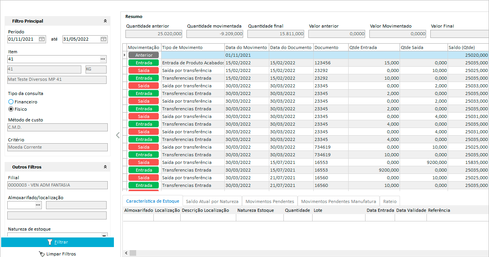
Task: Sort by Qtde Saída column header
Action: [x=423, y=47]
